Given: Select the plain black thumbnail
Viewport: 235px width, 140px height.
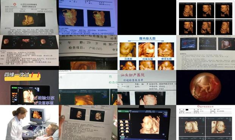Looking at the screenshot, I should 147,17.
